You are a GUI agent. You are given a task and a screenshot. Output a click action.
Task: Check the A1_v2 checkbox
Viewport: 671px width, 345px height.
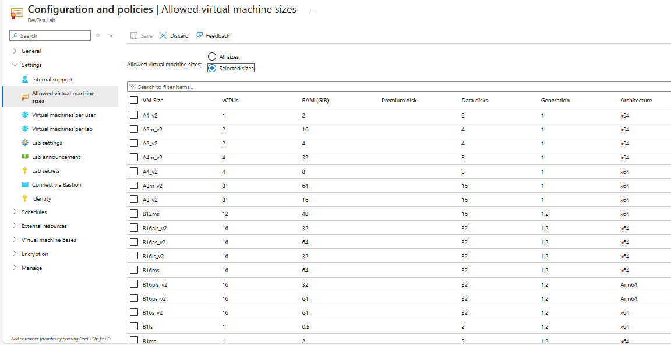[x=134, y=115]
